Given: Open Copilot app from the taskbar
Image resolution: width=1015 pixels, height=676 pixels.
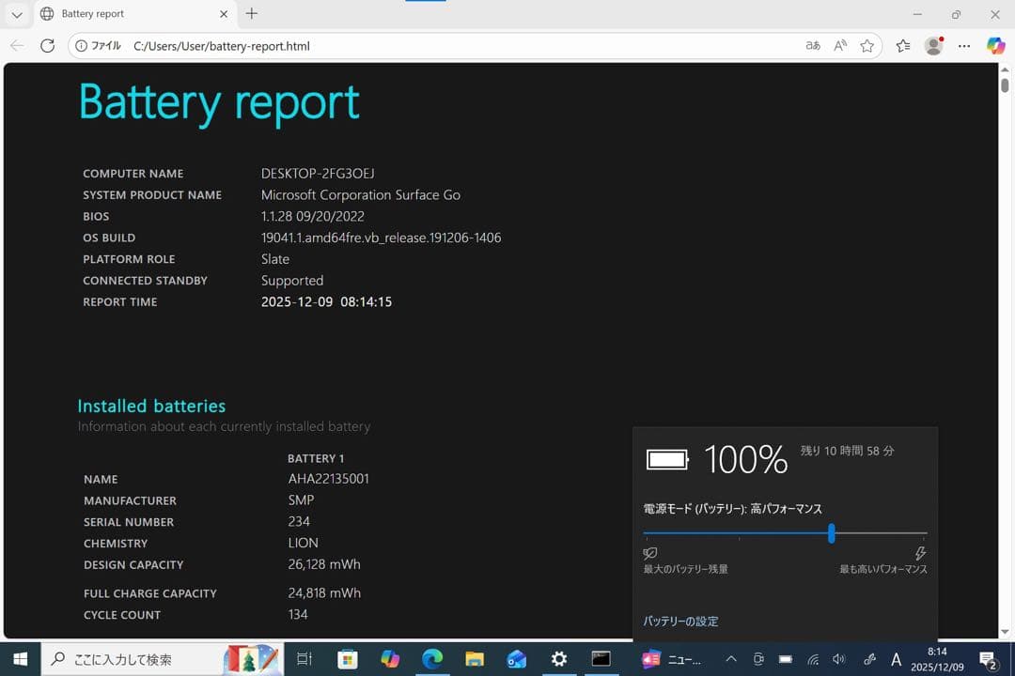Looking at the screenshot, I should 390,659.
